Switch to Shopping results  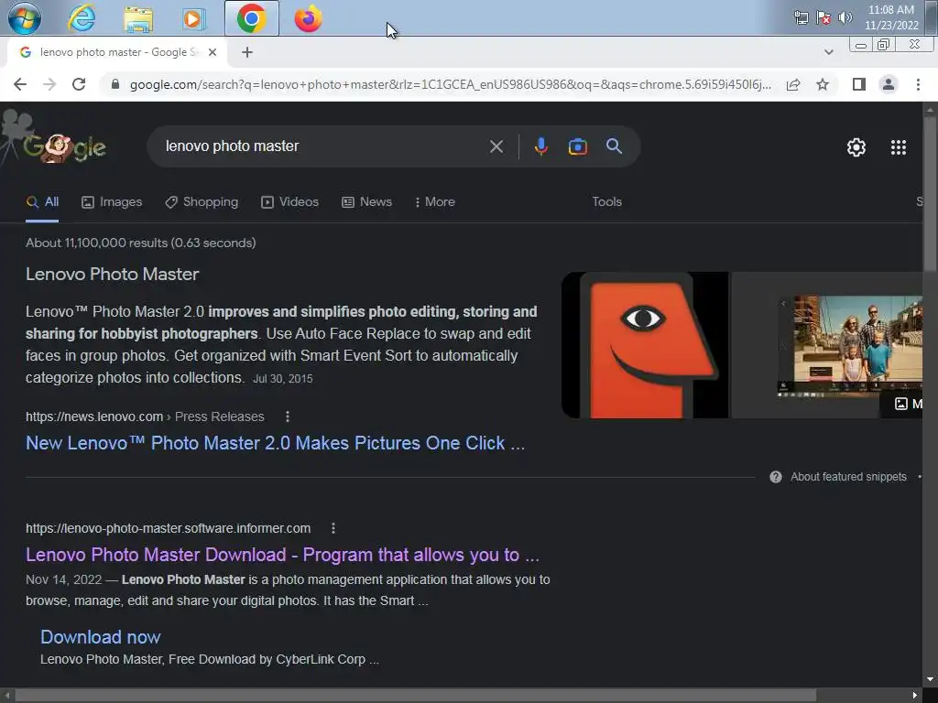point(202,202)
